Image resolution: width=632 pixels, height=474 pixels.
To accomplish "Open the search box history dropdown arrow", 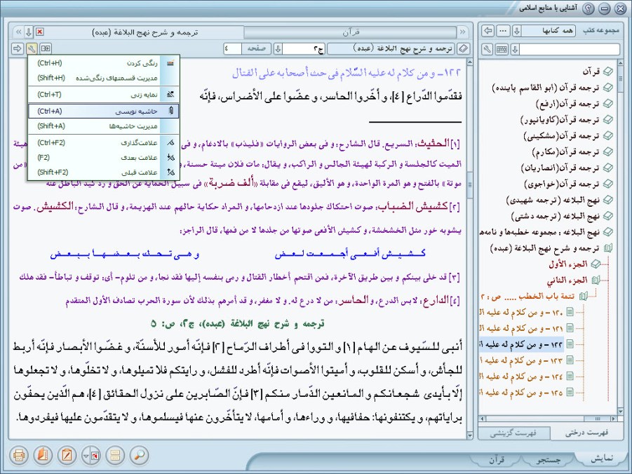I will (515, 50).
